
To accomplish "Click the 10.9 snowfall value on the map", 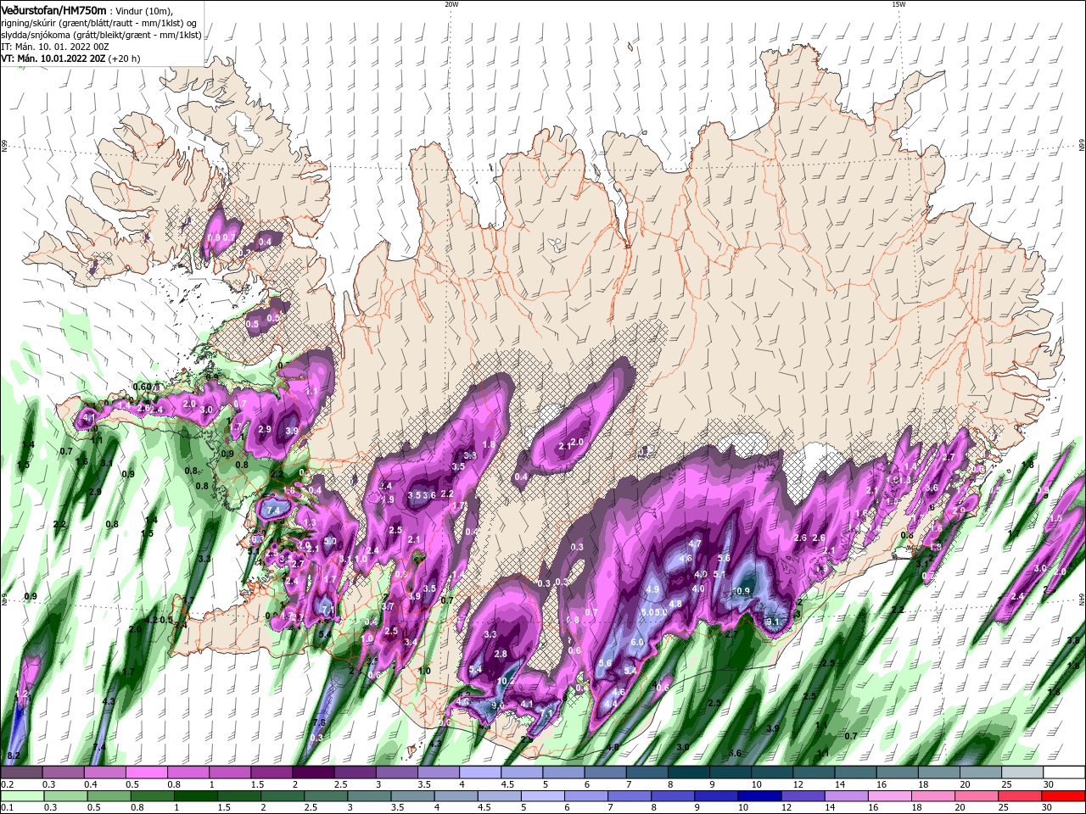I will [742, 591].
